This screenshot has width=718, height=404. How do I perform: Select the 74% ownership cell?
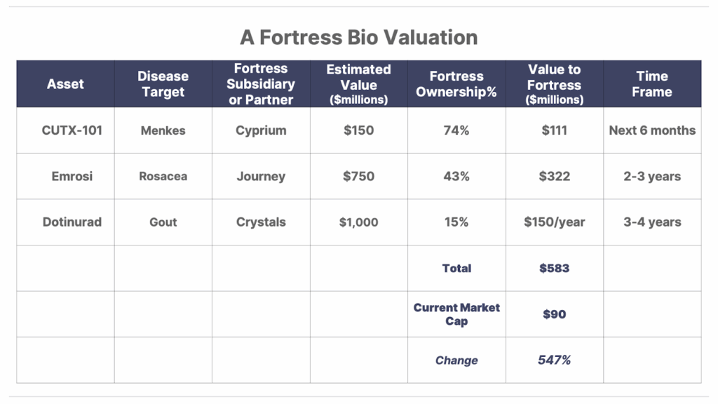(x=456, y=130)
